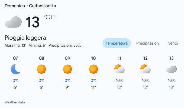Click the Pioggia leggera condition text
This screenshot has width=184, height=108.
25,38
